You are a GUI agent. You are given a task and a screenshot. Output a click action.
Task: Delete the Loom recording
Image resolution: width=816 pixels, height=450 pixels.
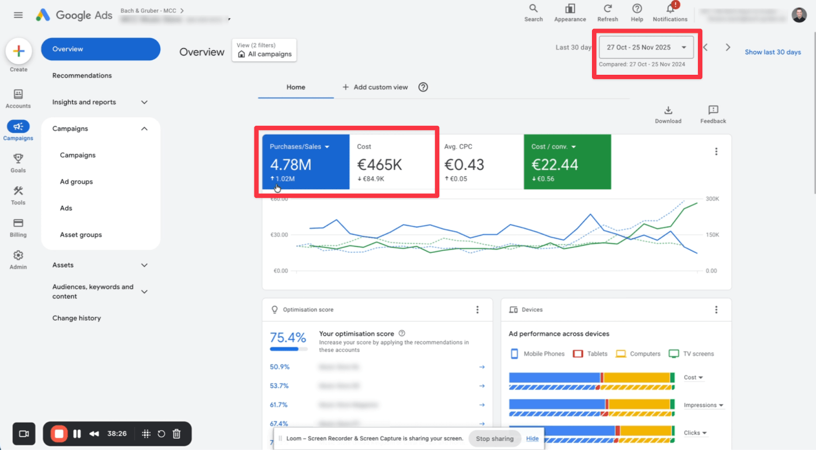coord(176,434)
